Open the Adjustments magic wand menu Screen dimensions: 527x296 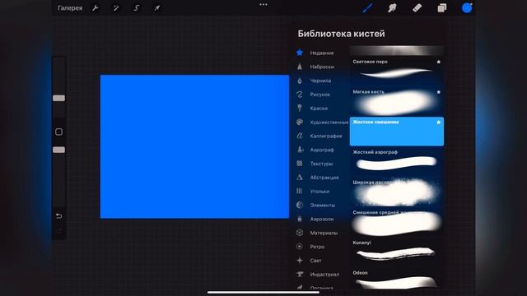(116, 8)
